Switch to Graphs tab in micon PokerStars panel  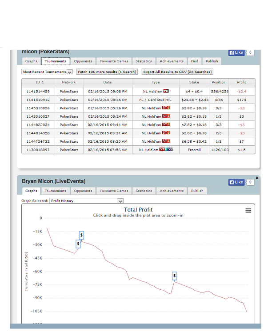[x=31, y=61]
